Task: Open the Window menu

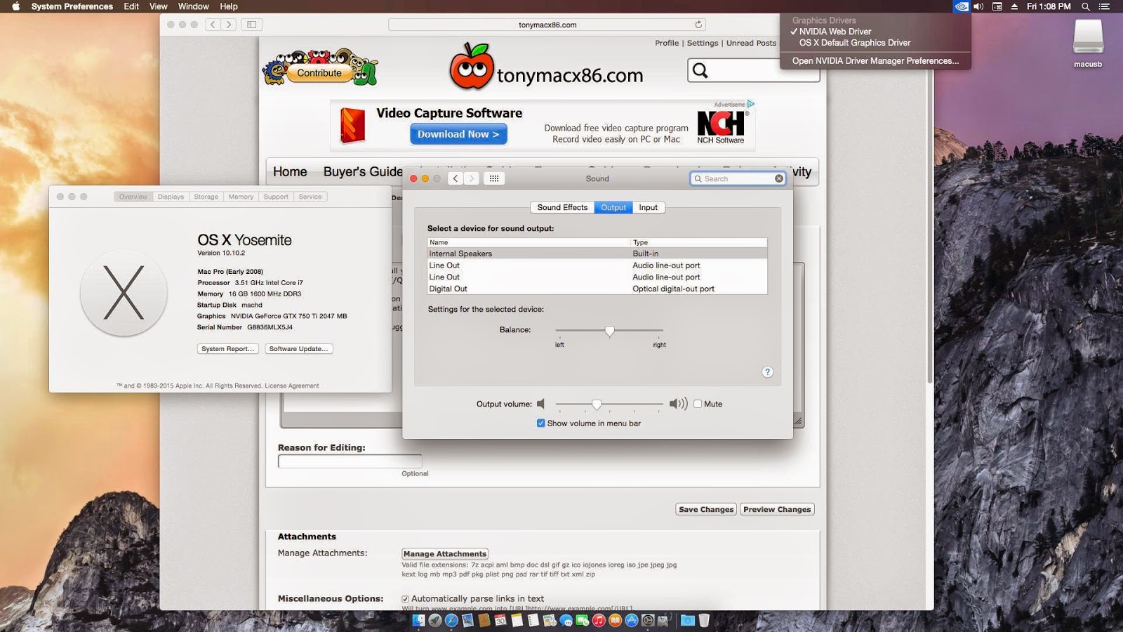Action: point(193,6)
